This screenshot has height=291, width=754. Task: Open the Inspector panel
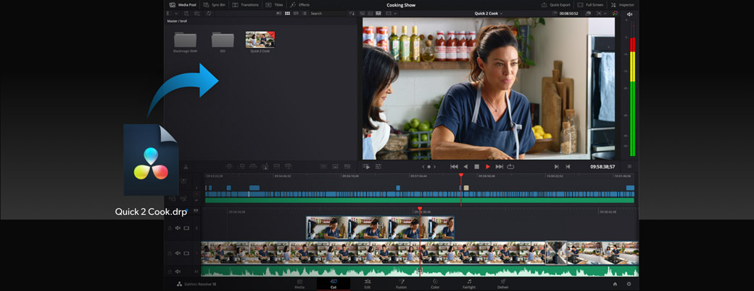pos(623,5)
